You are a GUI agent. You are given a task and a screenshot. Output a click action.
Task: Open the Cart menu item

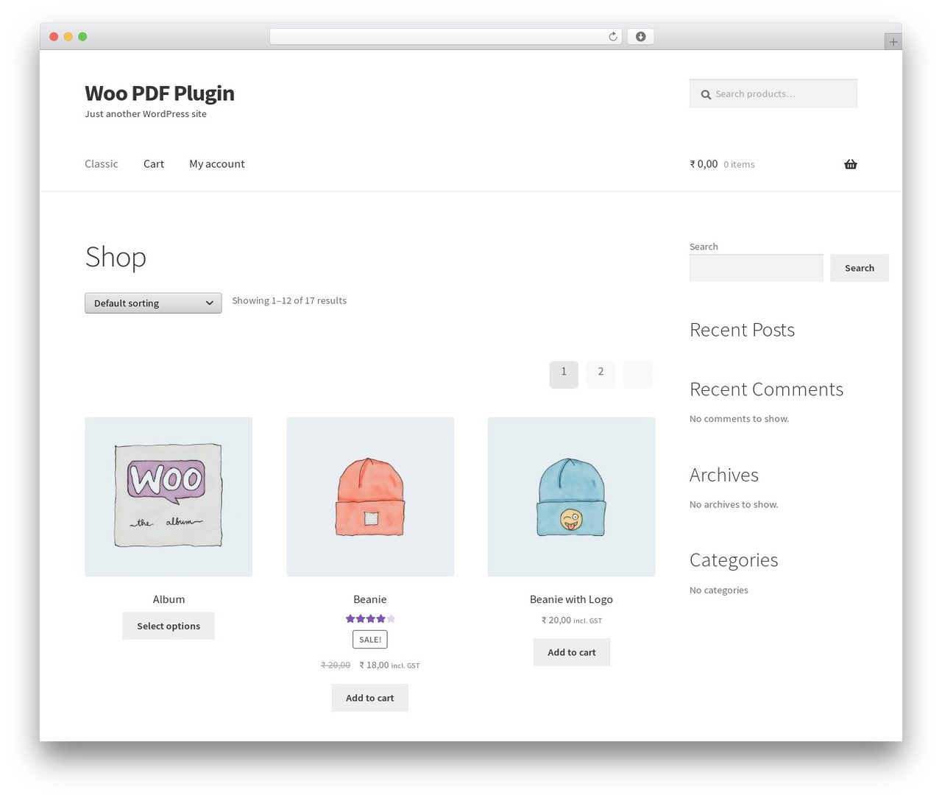click(x=154, y=164)
